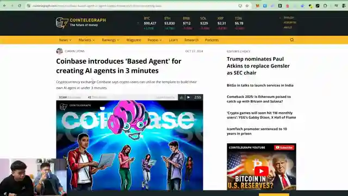Open the Podcasts nav item
348x196 pixels.
[x=212, y=40]
